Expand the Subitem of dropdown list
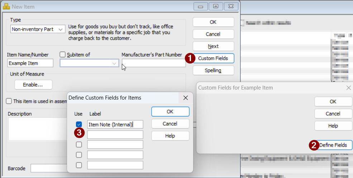Screen dimensions: 353x178 [x=114, y=63]
